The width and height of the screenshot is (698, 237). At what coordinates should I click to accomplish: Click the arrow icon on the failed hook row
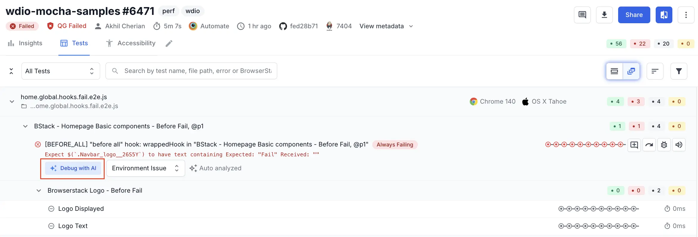(x=649, y=145)
